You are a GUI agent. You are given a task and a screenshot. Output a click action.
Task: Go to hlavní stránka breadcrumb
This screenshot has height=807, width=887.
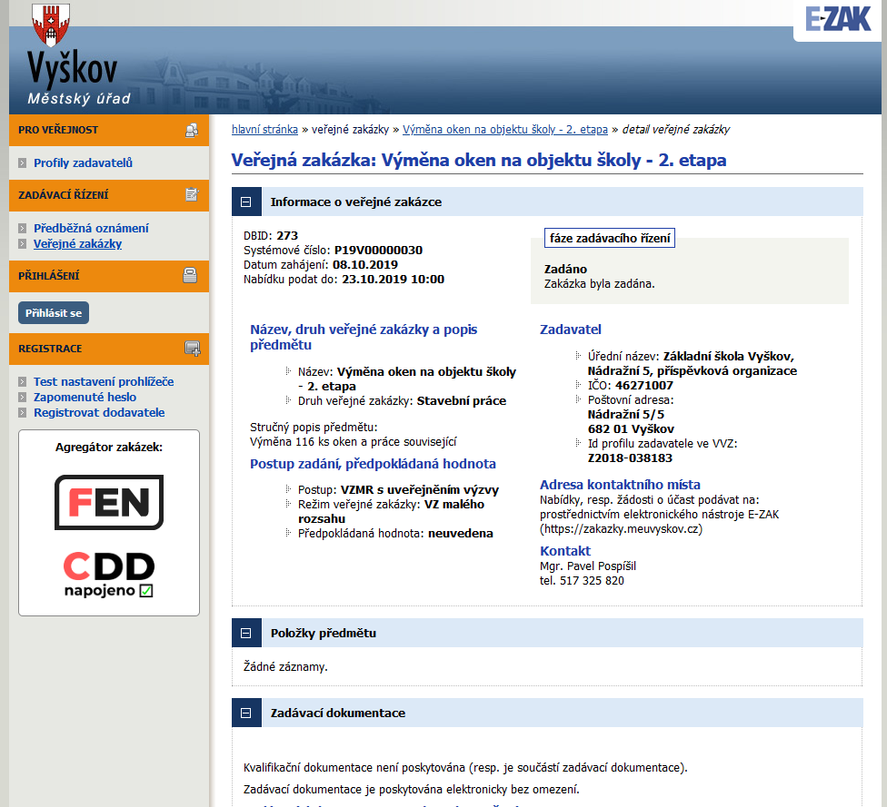[264, 130]
